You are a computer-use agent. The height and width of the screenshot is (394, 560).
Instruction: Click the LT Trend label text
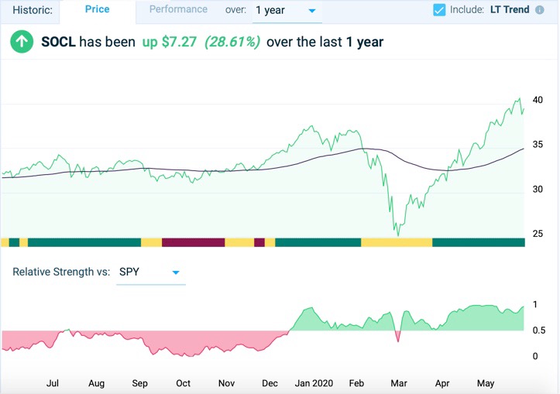(509, 10)
